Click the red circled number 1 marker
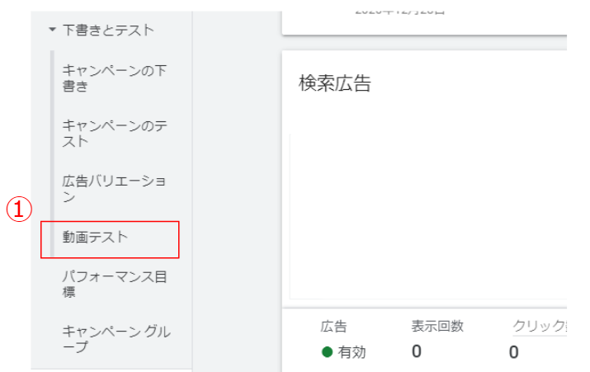Image resolution: width=590 pixels, height=372 pixels. coord(19,210)
